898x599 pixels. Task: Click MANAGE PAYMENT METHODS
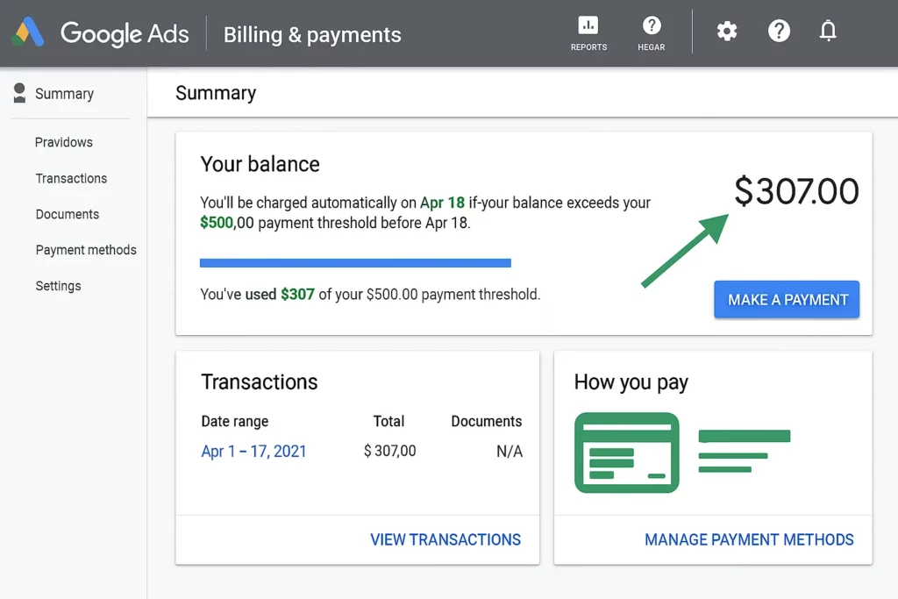[x=749, y=539]
